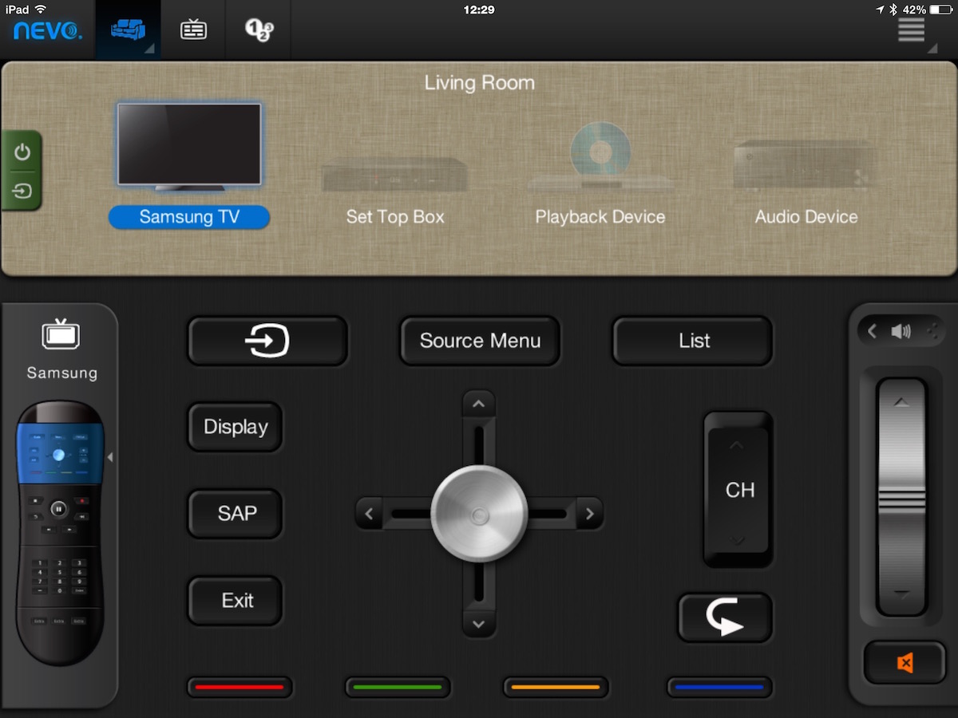Tap the Bluetooth status icon

894,10
